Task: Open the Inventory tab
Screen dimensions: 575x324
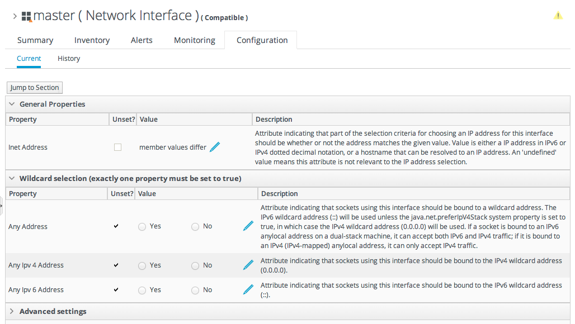Action: tap(92, 40)
